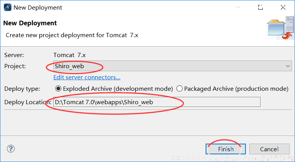Confirm deployment with the Finish button
This screenshot has height=162, width=295.
tap(226, 149)
